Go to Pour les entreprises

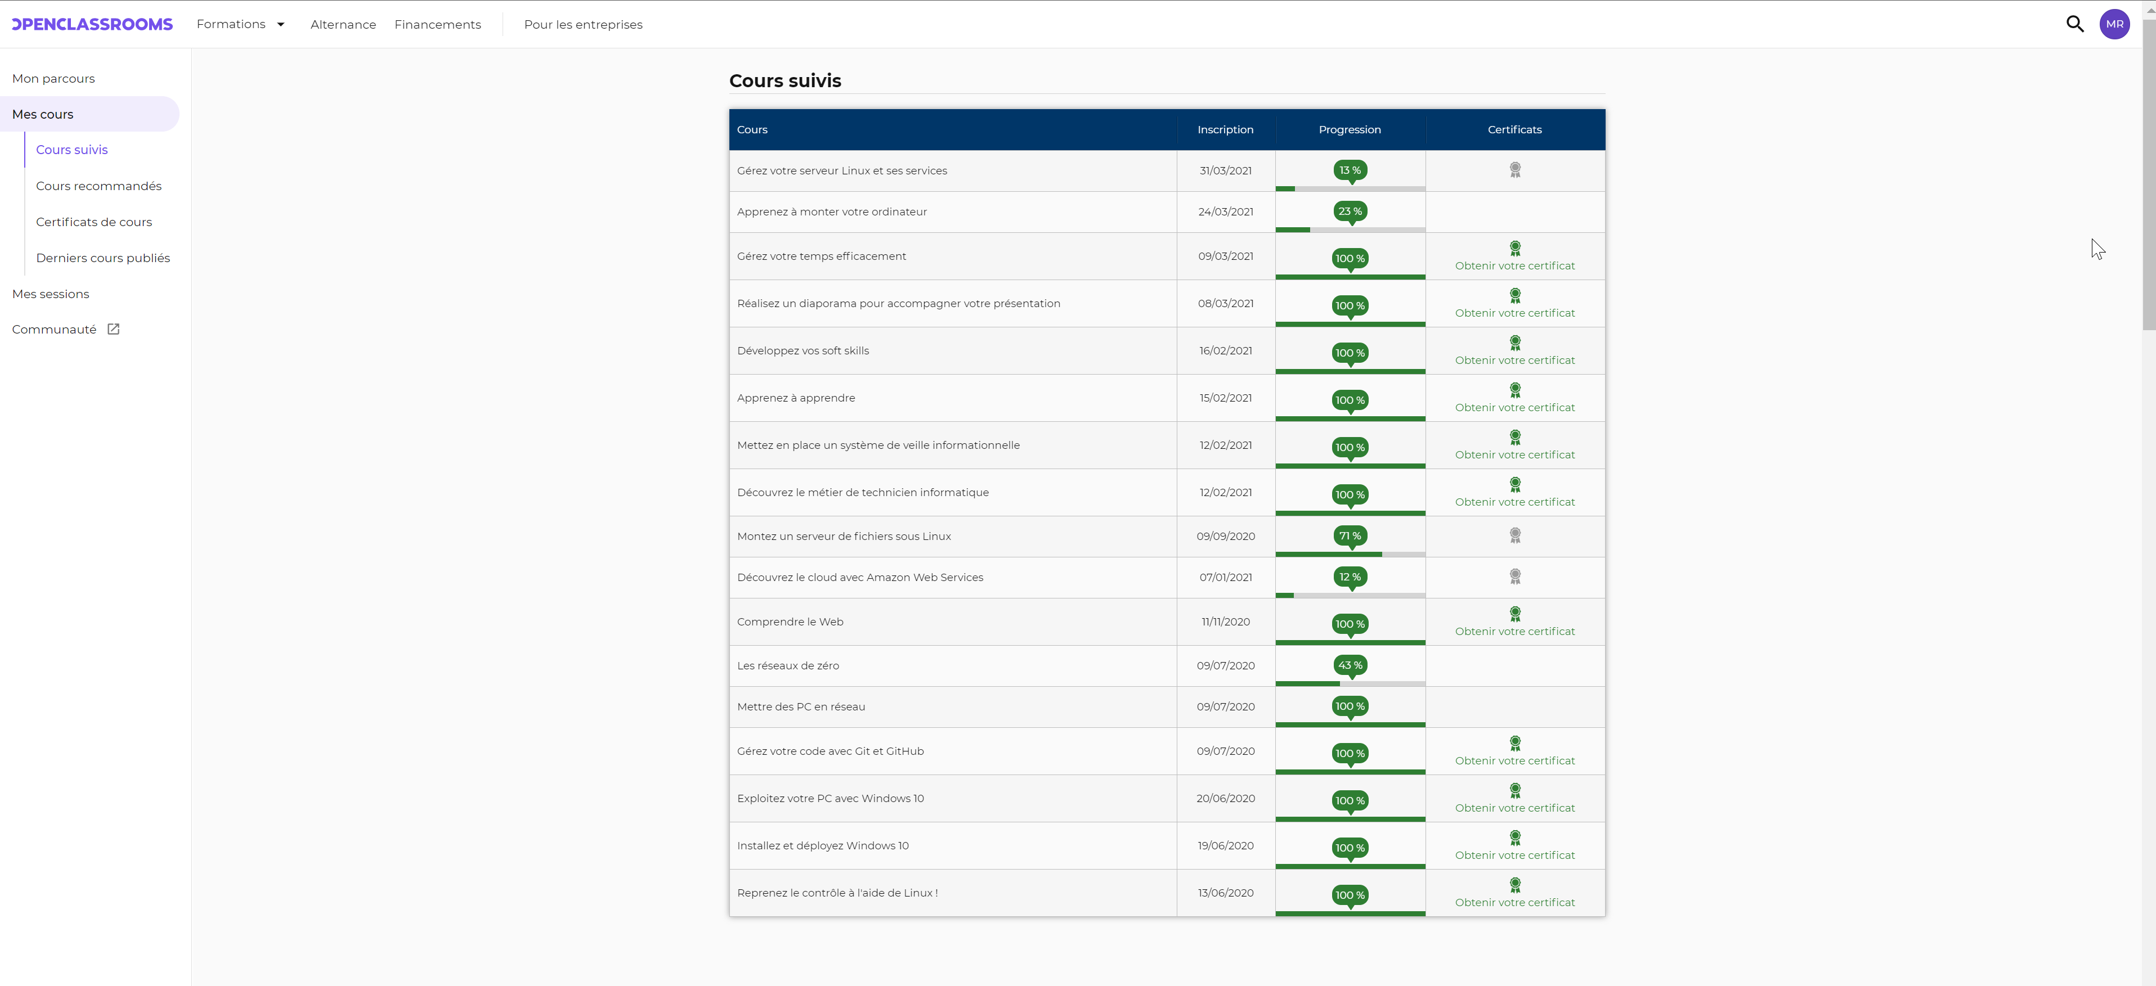pos(582,25)
